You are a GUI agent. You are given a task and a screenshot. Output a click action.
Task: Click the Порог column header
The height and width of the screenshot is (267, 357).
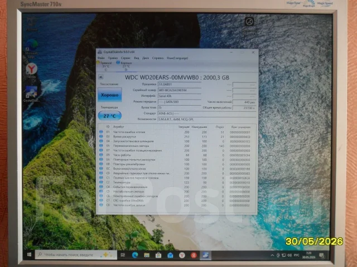[x=220, y=127]
